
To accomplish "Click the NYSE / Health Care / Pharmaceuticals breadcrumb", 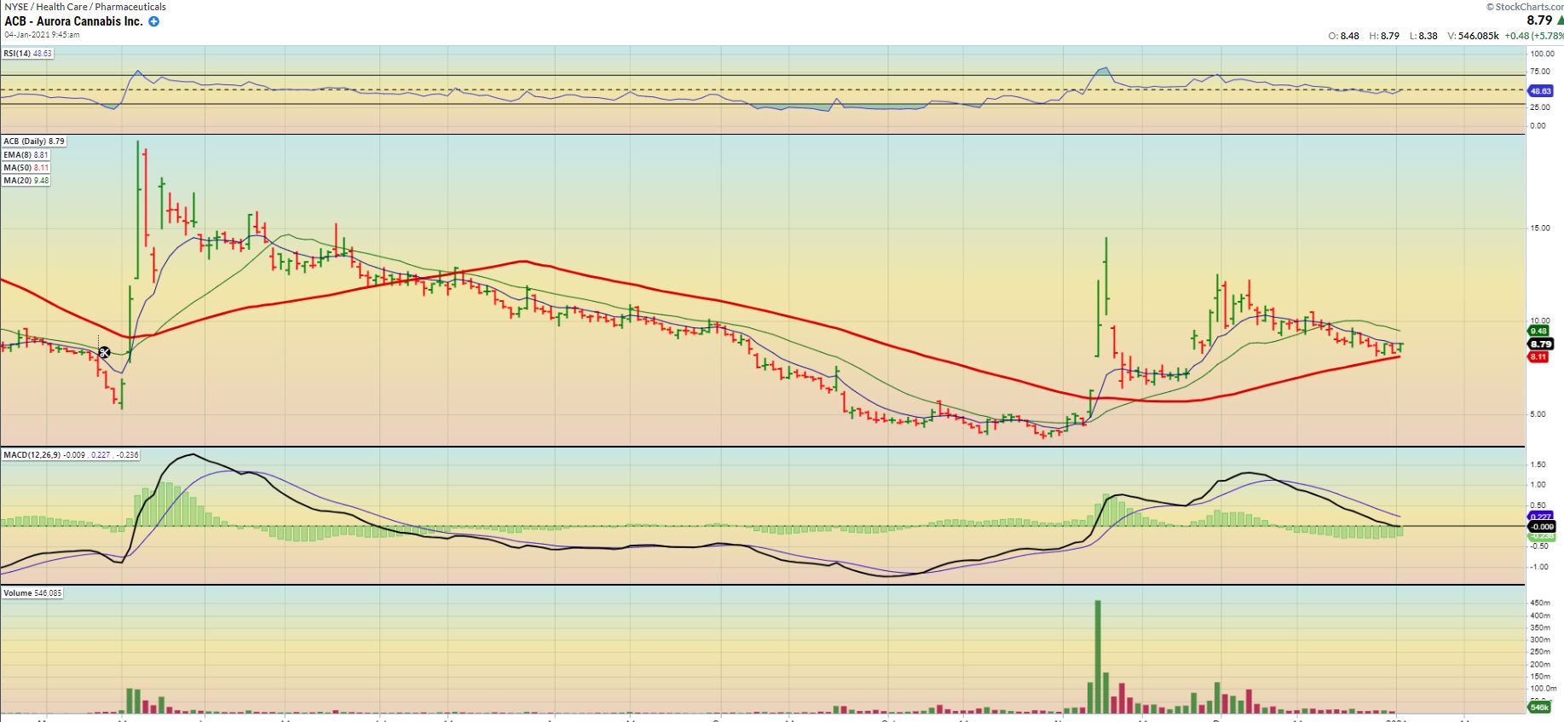I will tap(85, 7).
